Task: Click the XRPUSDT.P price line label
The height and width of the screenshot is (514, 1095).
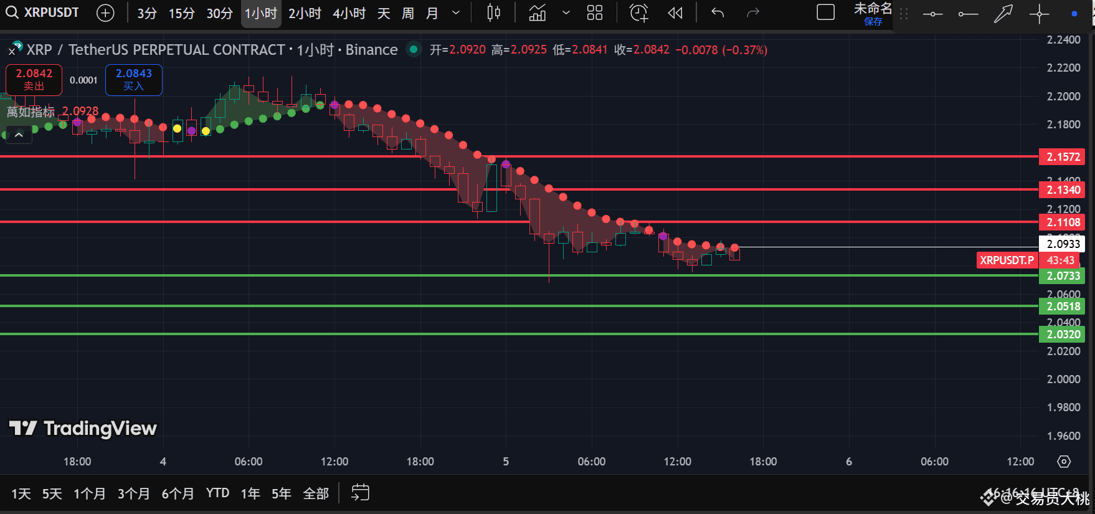Action: point(1007,260)
